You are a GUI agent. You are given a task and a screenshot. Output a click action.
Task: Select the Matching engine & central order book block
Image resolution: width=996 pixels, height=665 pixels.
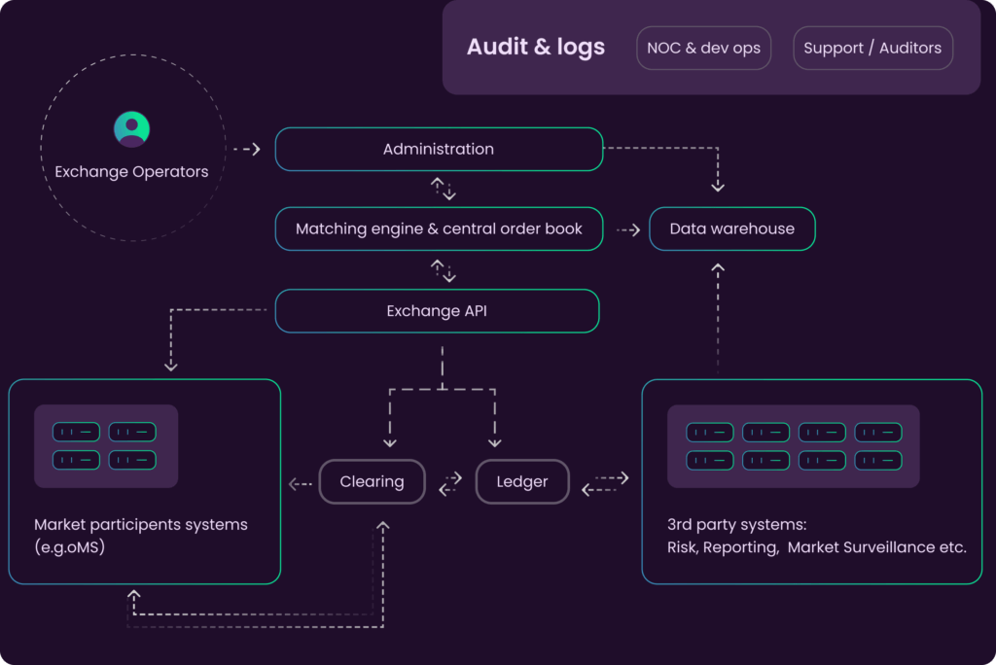pos(439,228)
